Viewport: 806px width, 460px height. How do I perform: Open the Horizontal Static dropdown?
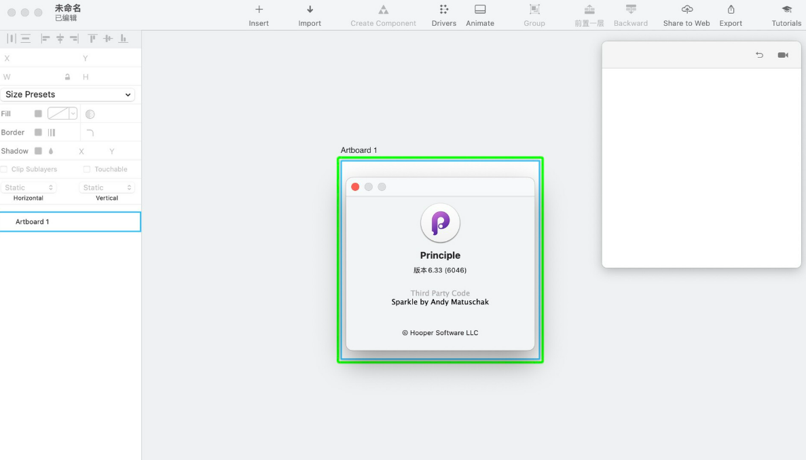[29, 188]
